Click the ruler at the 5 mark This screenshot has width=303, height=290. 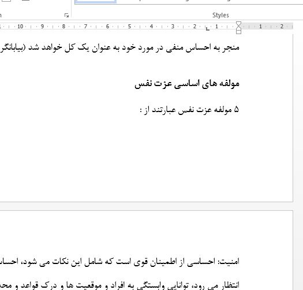129,27
